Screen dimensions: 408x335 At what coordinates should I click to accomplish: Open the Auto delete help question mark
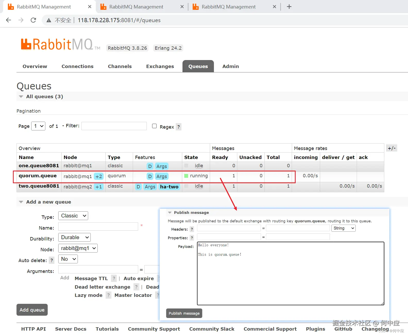[52, 260]
